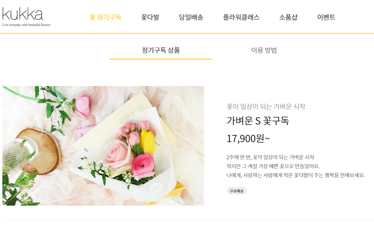This screenshot has width=374, height=229.
Task: Select 당일배송 in the navigation
Action: click(x=191, y=17)
